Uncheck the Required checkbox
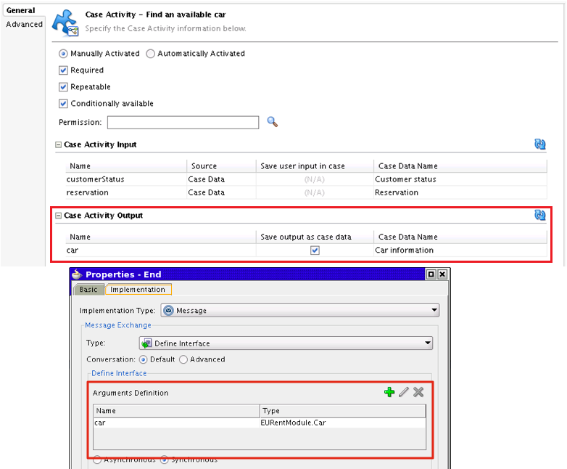Screen dimensions: 567x469 (x=63, y=70)
